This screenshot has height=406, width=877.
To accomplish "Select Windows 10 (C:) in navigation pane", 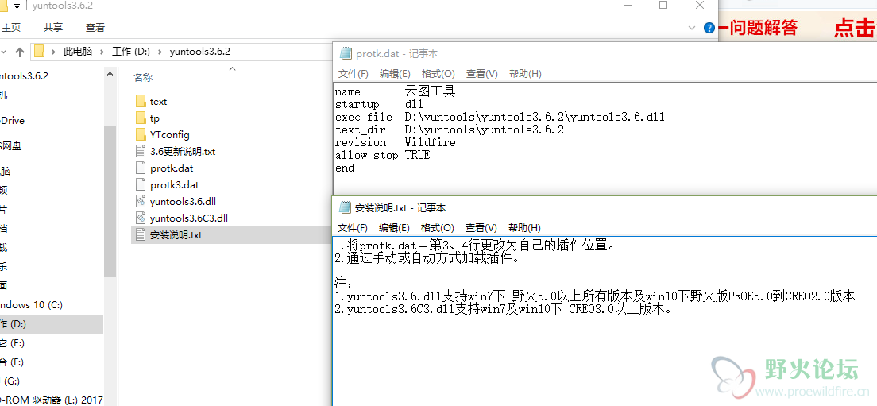I will tap(31, 305).
